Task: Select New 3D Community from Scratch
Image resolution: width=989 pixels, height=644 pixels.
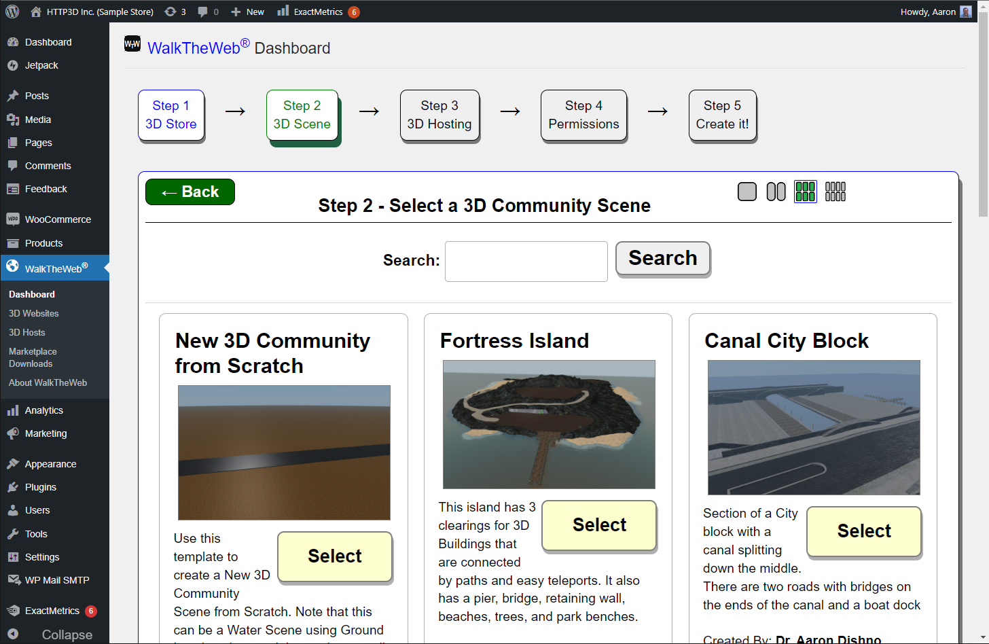Action: (x=335, y=556)
